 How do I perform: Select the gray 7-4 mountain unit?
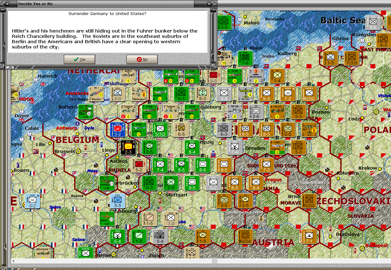235,147
